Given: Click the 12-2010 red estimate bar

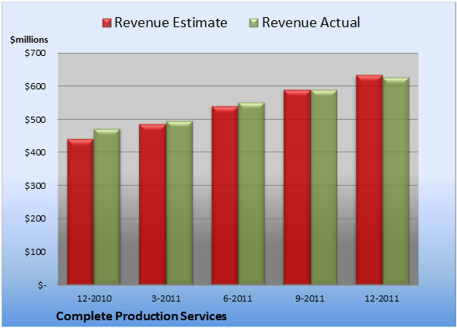Looking at the screenshot, I should (81, 211).
